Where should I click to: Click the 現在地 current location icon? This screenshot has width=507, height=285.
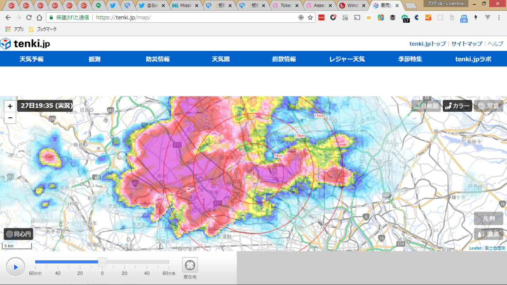[190, 265]
